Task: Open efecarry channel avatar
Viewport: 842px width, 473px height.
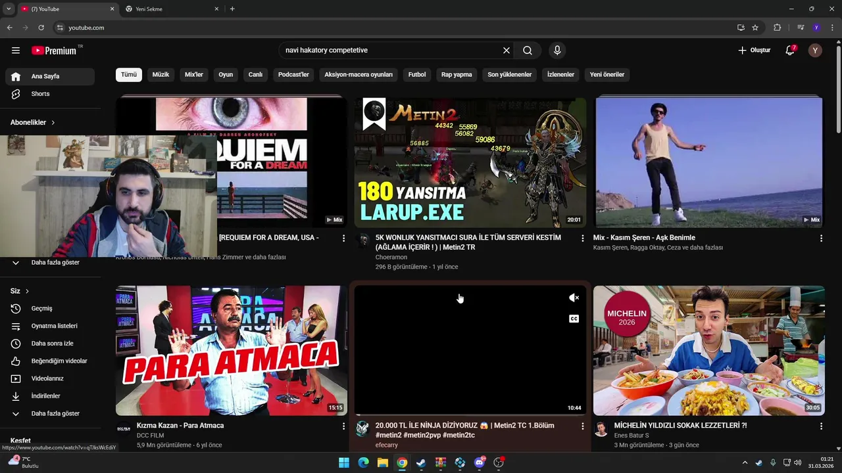Action: pos(362,429)
